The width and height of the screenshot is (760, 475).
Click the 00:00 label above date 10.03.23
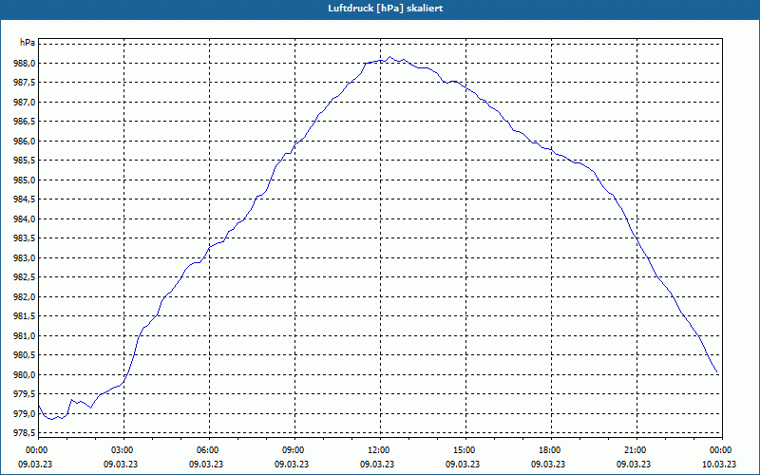pos(722,450)
